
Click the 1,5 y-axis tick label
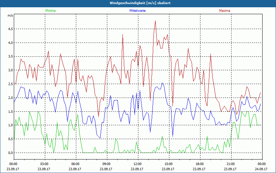click(10, 111)
